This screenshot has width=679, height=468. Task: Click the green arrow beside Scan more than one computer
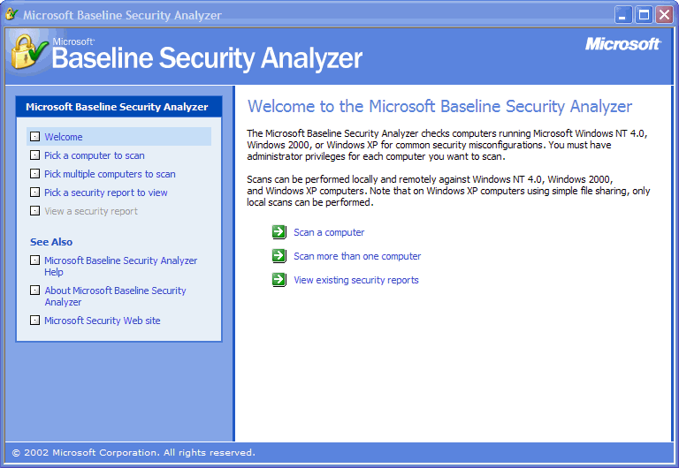click(279, 256)
